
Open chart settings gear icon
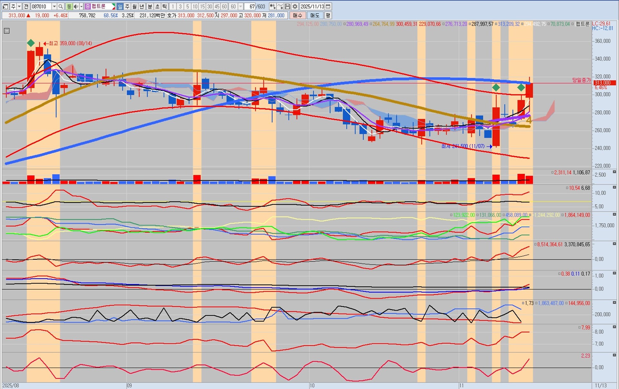click(x=295, y=6)
